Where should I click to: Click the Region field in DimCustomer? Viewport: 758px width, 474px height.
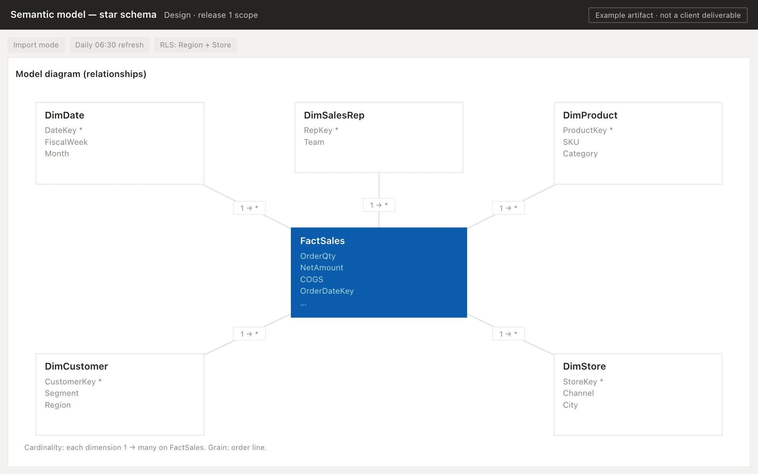pyautogui.click(x=58, y=405)
